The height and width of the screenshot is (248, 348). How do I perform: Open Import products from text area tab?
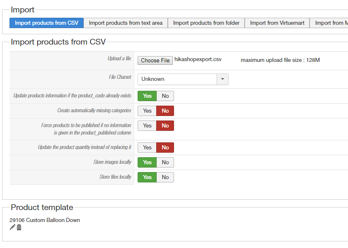(x=126, y=23)
